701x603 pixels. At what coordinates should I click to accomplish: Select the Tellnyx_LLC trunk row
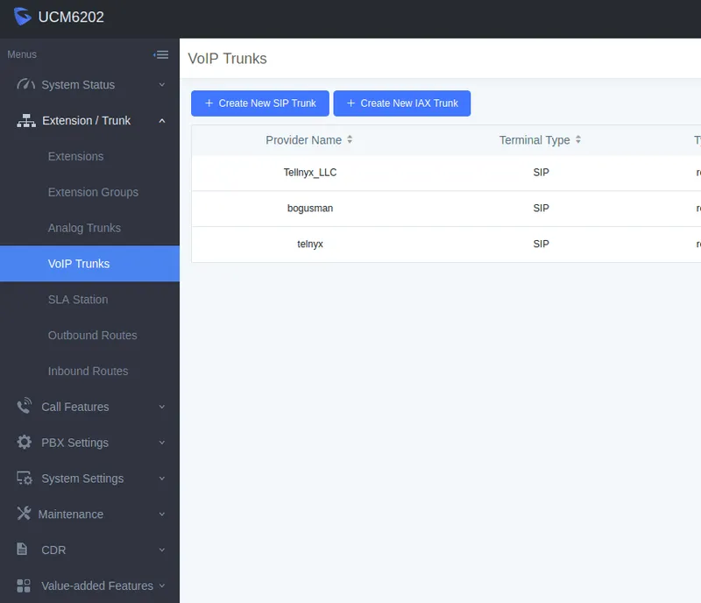310,173
